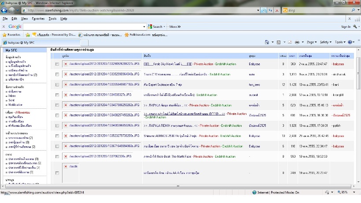Click the Bing search input field
This screenshot has height=203, width=361.
[319, 11]
